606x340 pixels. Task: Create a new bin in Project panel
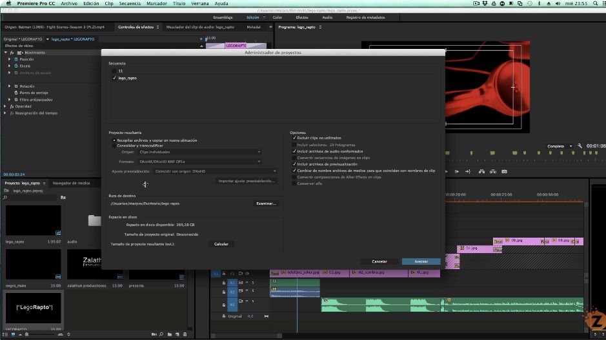[170, 334]
